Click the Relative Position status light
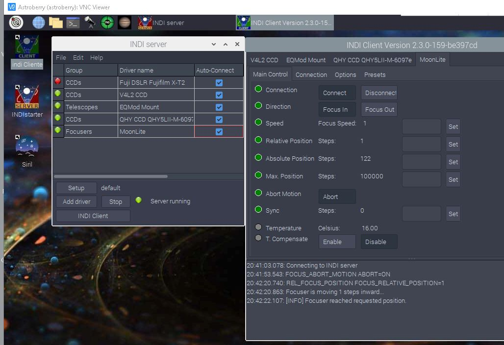 (x=258, y=140)
